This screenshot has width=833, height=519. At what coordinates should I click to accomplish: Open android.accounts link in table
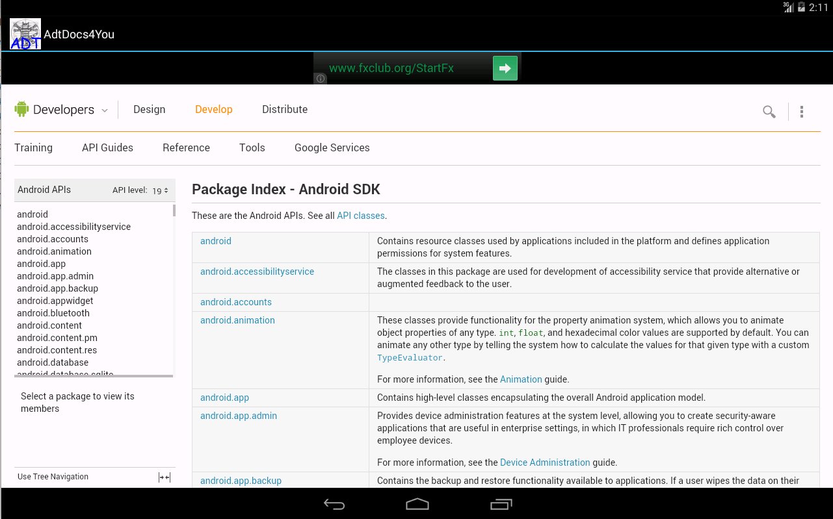click(236, 302)
